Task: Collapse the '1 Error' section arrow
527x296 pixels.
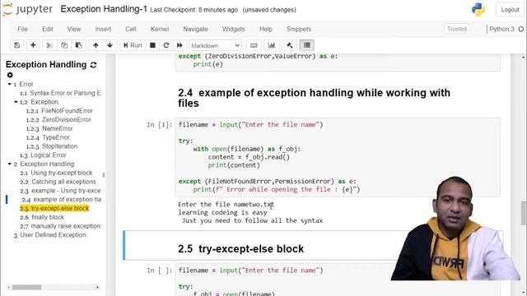Action: (9, 84)
